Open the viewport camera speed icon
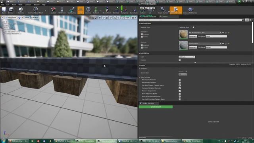Image resolution: width=254 pixels, height=143 pixels. 133,17
